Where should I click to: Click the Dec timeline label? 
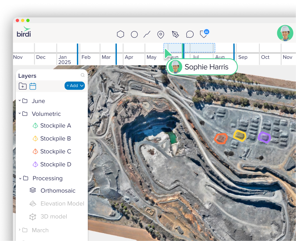41,57
